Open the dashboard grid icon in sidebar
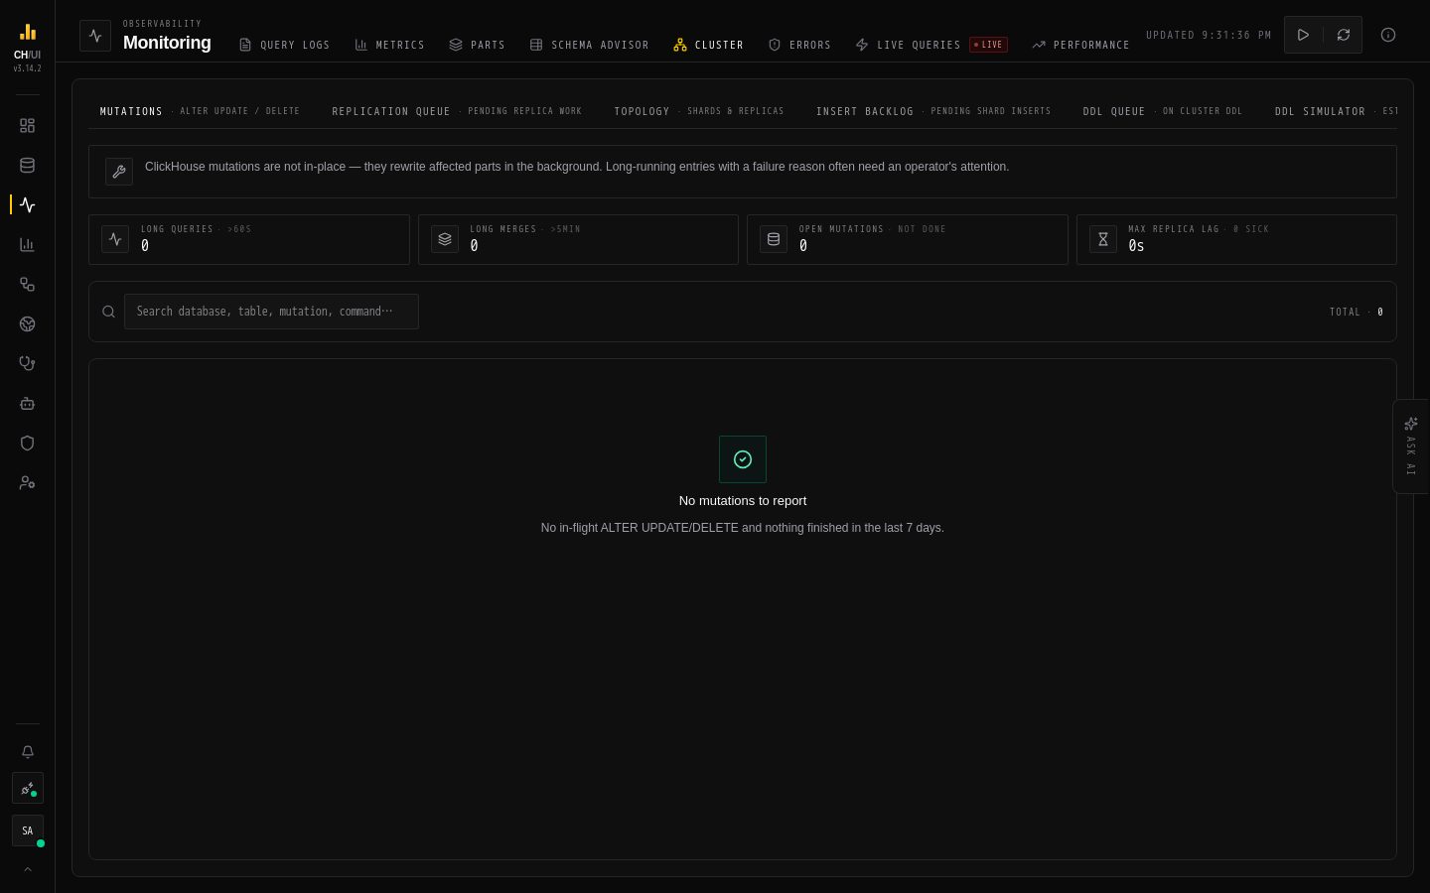The image size is (1430, 893). click(x=27, y=126)
